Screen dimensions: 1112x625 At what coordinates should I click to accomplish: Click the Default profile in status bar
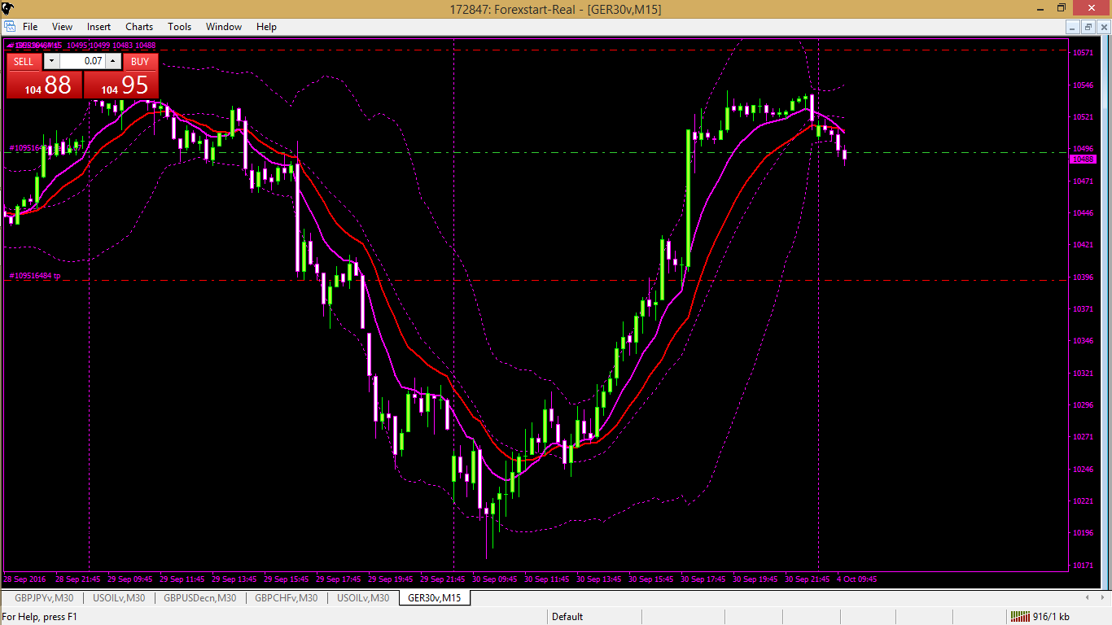567,617
